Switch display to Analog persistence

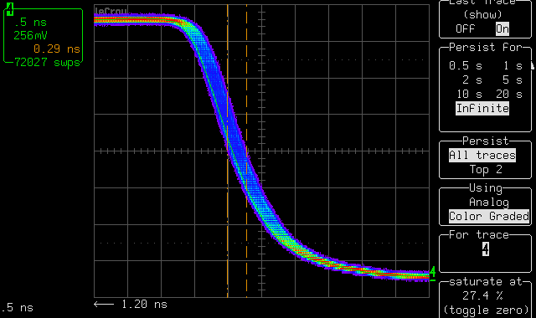point(489,203)
